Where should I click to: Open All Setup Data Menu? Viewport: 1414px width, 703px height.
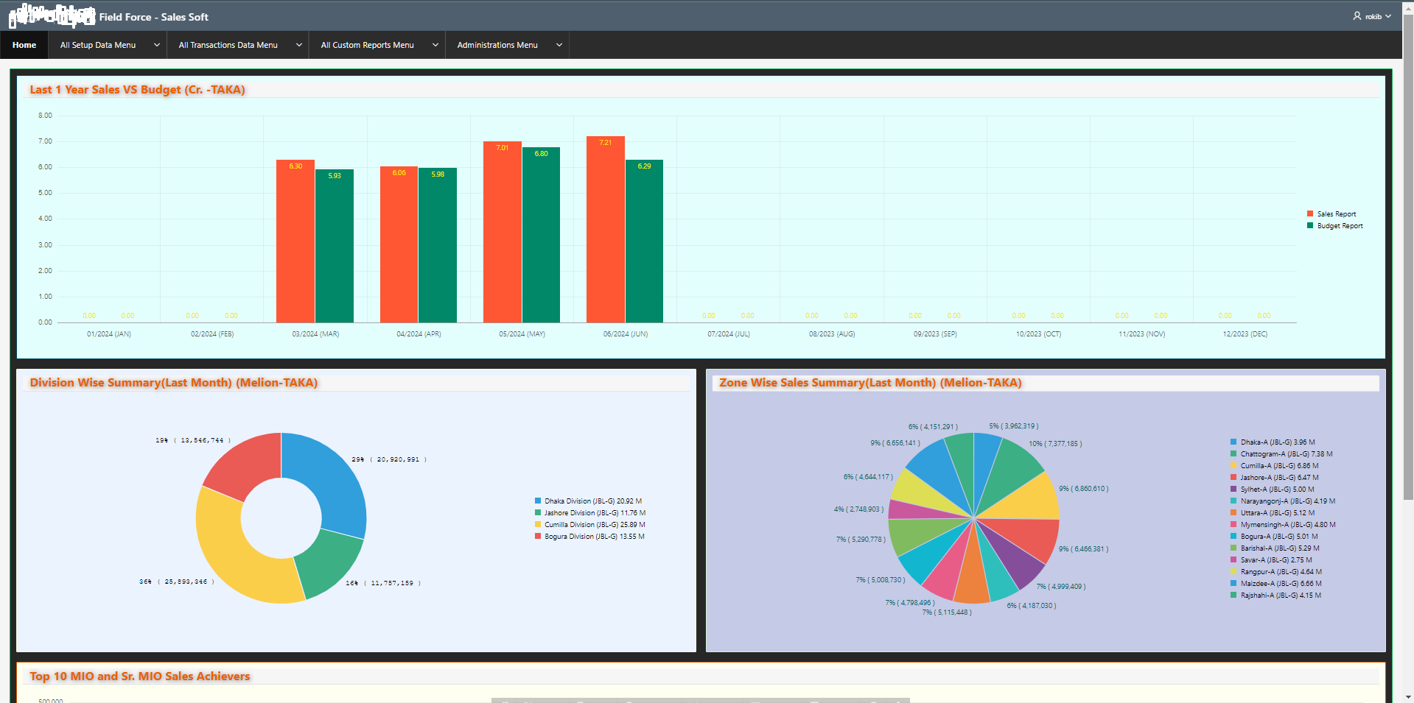[x=98, y=45]
